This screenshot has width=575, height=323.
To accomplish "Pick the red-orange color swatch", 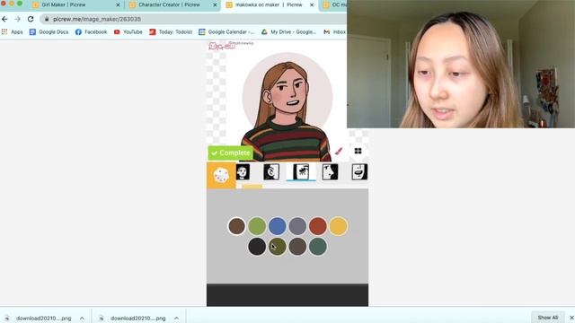I will click(317, 226).
